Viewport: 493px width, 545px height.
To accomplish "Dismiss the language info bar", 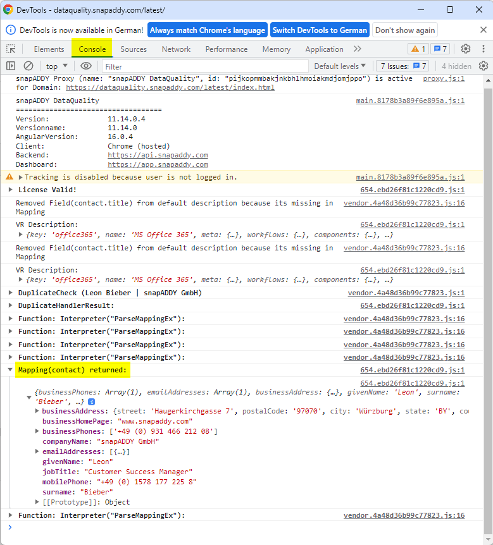I will point(484,30).
